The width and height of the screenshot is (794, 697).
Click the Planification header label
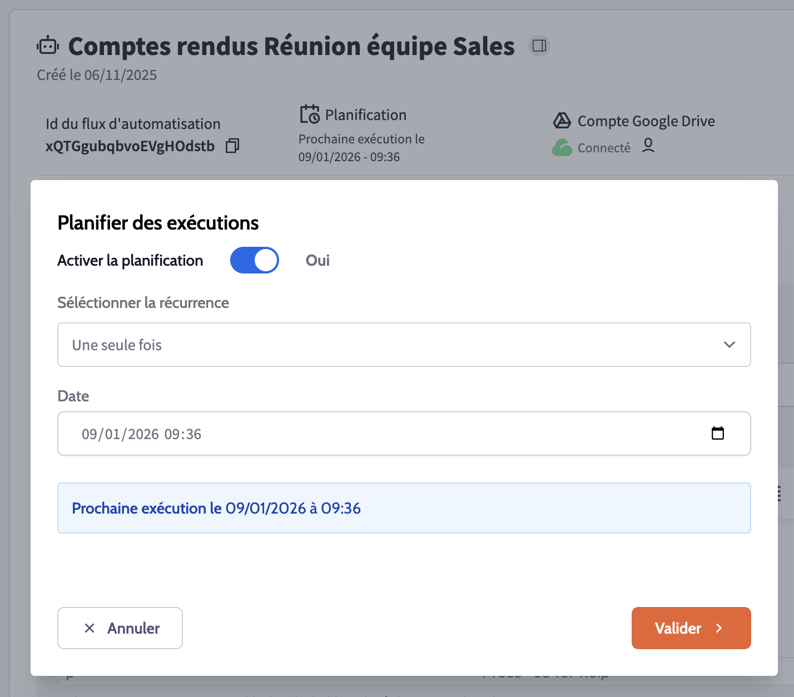pyautogui.click(x=365, y=115)
